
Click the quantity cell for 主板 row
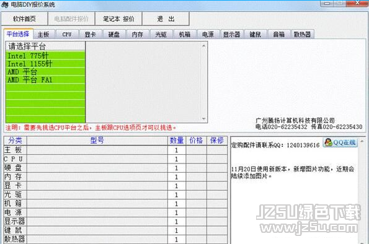177,150
